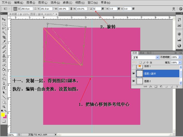Viewport: 183px width, 137px height.
Task: Select the Blur tool
Action: point(4,74)
